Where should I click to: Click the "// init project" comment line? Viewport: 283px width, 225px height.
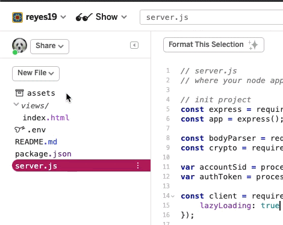tap(216, 100)
